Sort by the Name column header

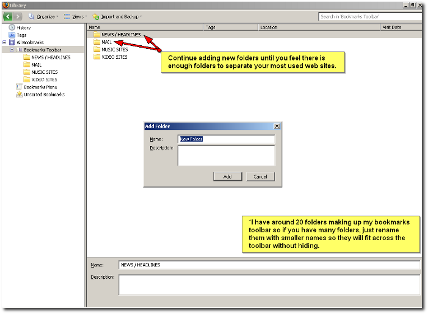click(145, 27)
